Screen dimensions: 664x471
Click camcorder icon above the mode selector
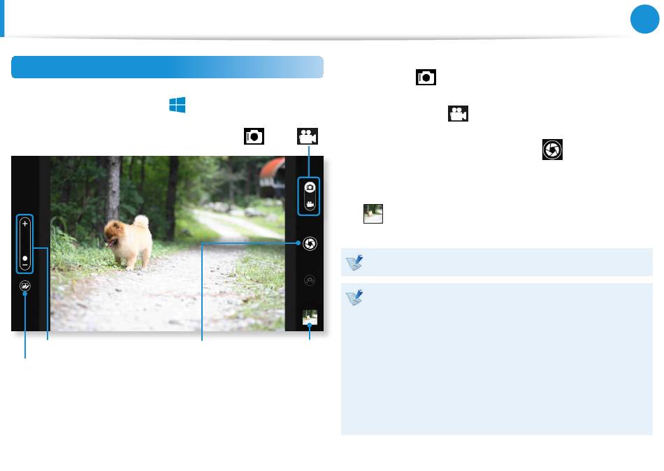pos(308,136)
